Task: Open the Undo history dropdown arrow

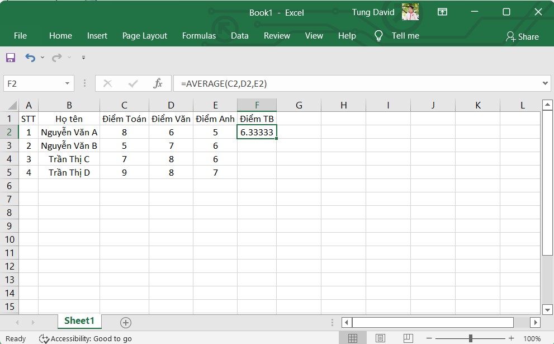Action: point(42,57)
